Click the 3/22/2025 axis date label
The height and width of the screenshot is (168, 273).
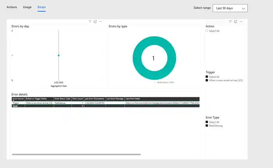58,82
